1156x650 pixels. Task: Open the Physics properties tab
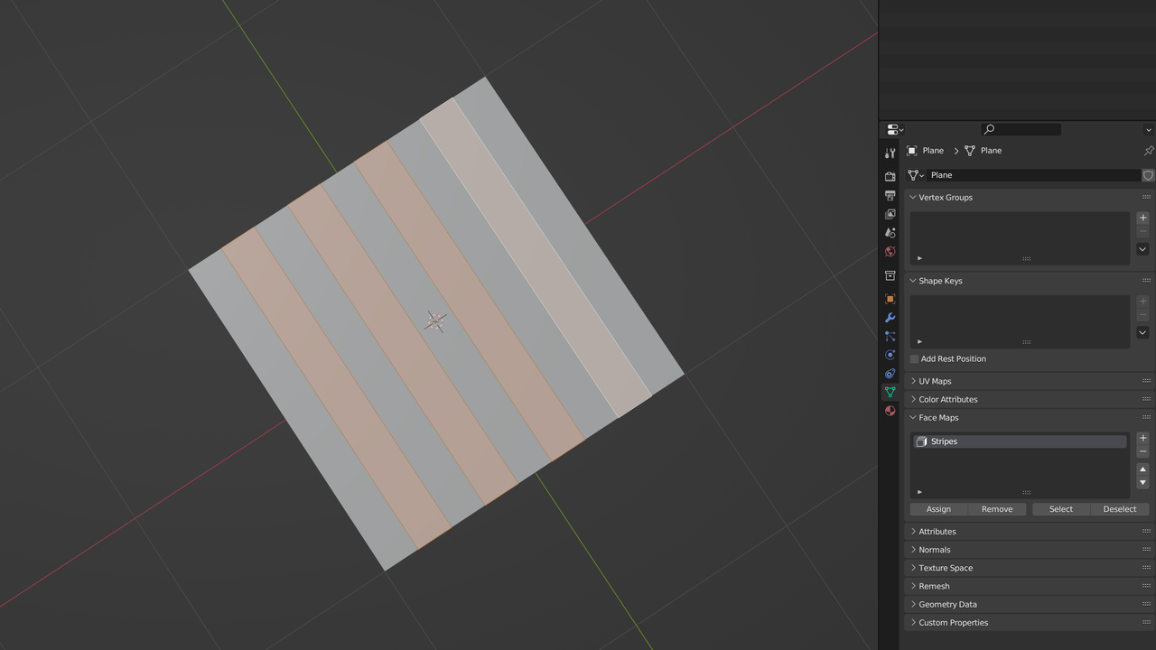pos(890,355)
